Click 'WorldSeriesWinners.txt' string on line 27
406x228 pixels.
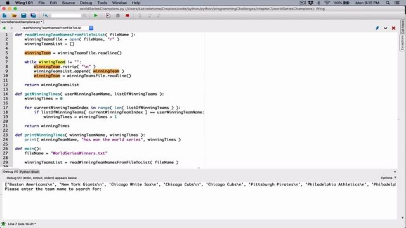[x=79, y=153]
